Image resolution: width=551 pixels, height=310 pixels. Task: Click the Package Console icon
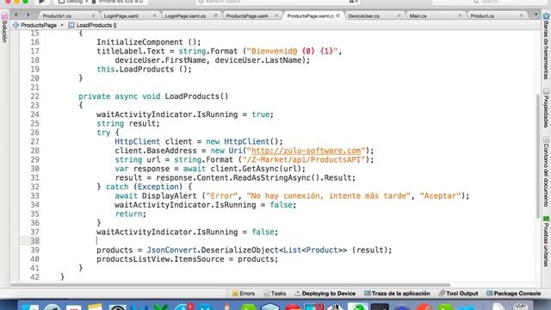(490, 293)
